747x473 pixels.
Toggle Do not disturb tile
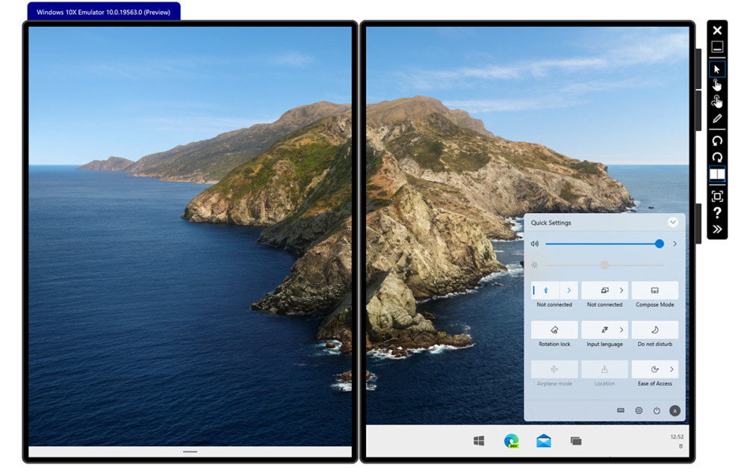coord(654,330)
